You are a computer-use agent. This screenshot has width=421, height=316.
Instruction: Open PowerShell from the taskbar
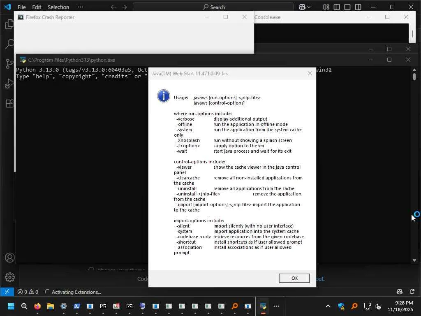pos(77,306)
